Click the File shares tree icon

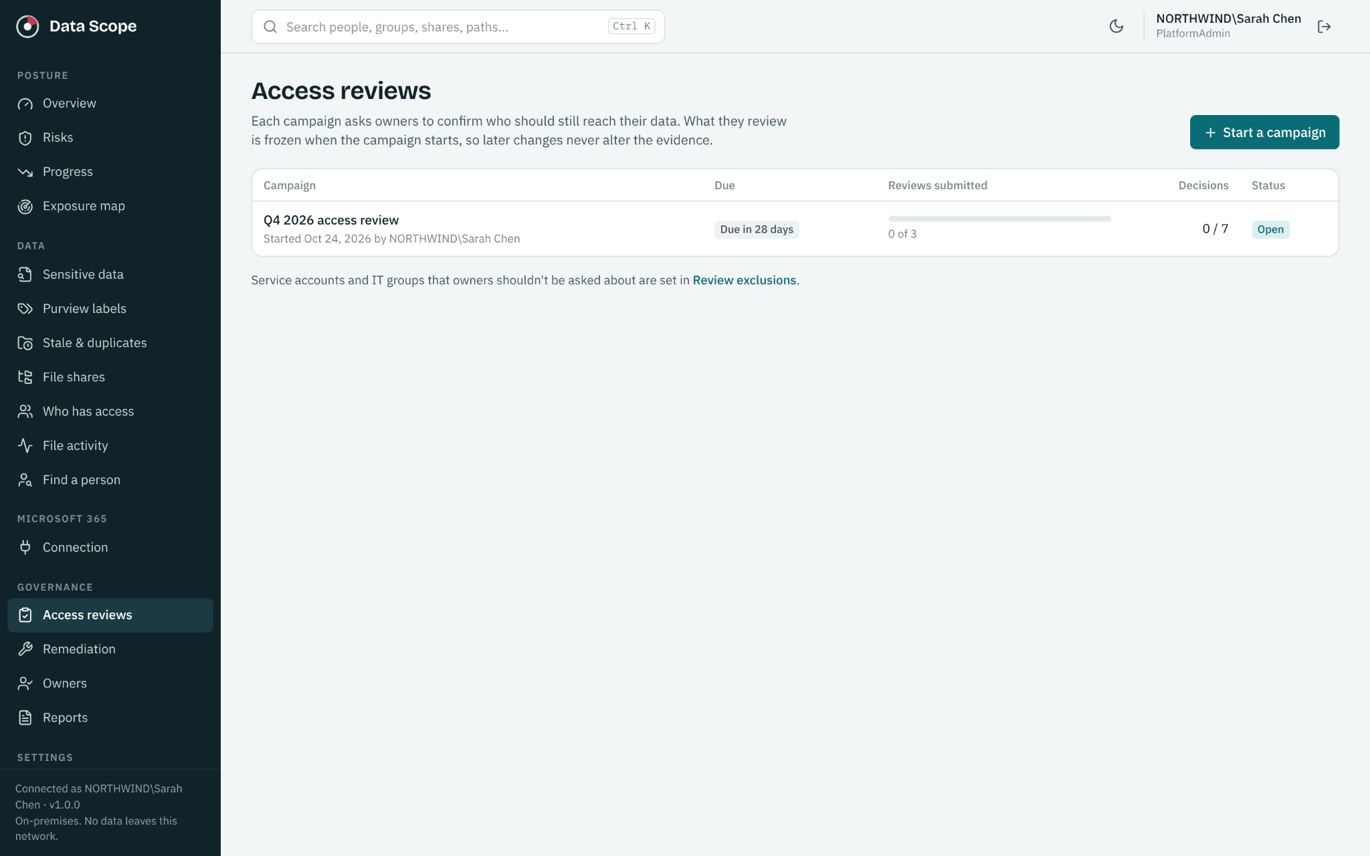25,377
